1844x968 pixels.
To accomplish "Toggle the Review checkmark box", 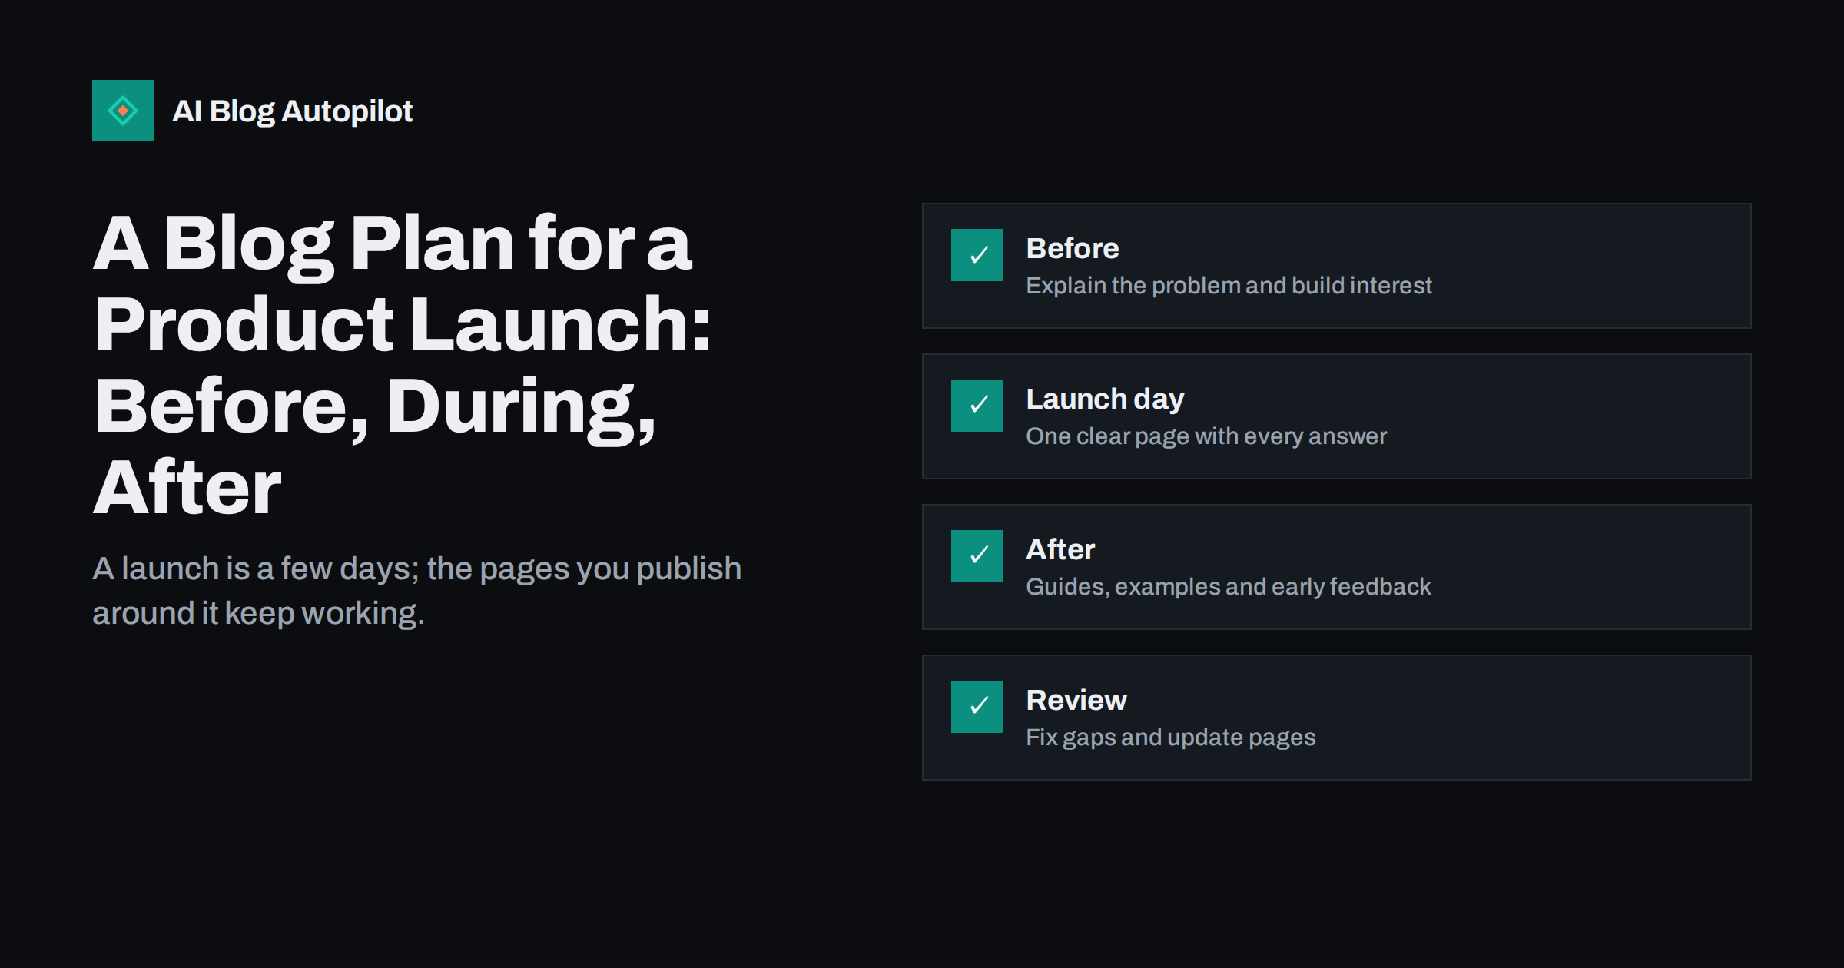I will (x=977, y=707).
